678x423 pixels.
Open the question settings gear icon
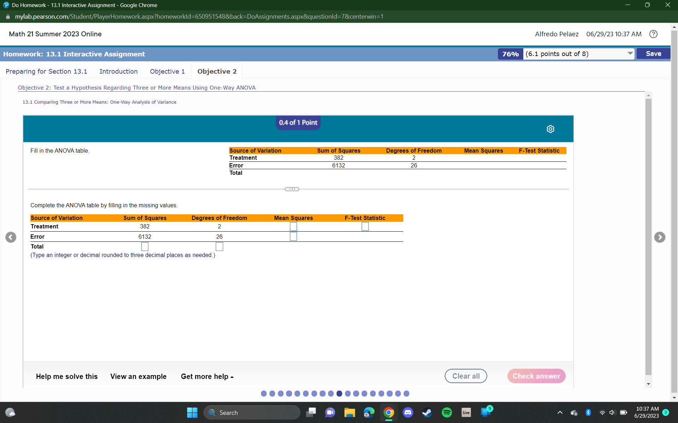point(550,129)
